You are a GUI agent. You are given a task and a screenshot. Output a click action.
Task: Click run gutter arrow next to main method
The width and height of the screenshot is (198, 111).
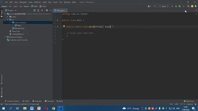click(x=58, y=27)
